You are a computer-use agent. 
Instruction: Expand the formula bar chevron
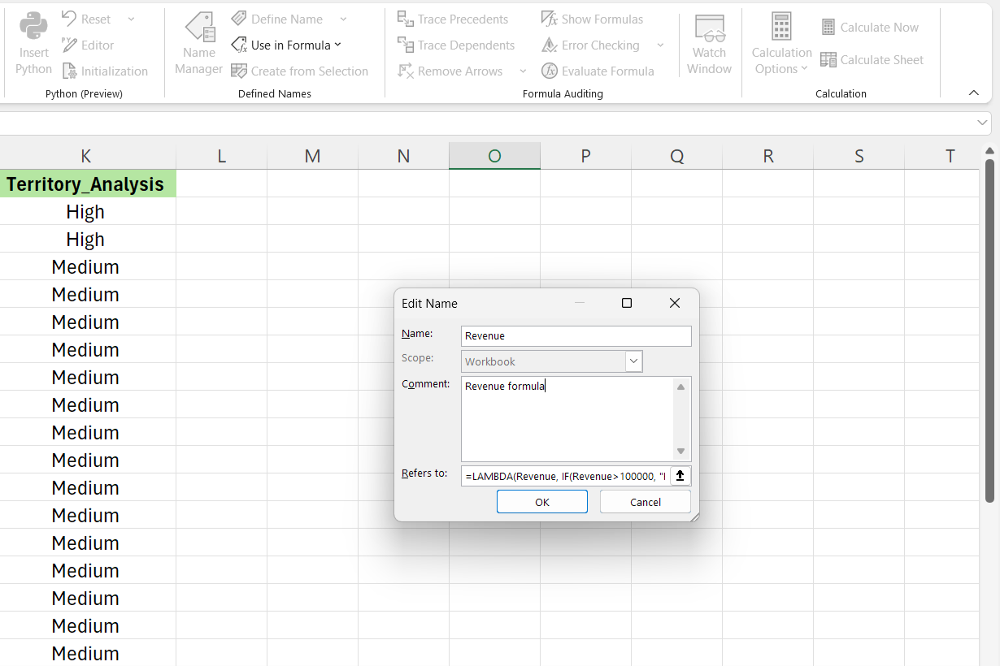coord(982,123)
